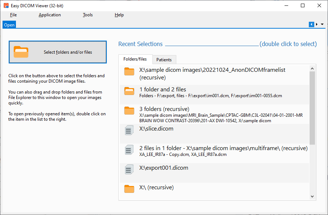This screenshot has height=215, width=328.
Task: Click the recent list scrollbar up arrow
Action: [x=312, y=68]
